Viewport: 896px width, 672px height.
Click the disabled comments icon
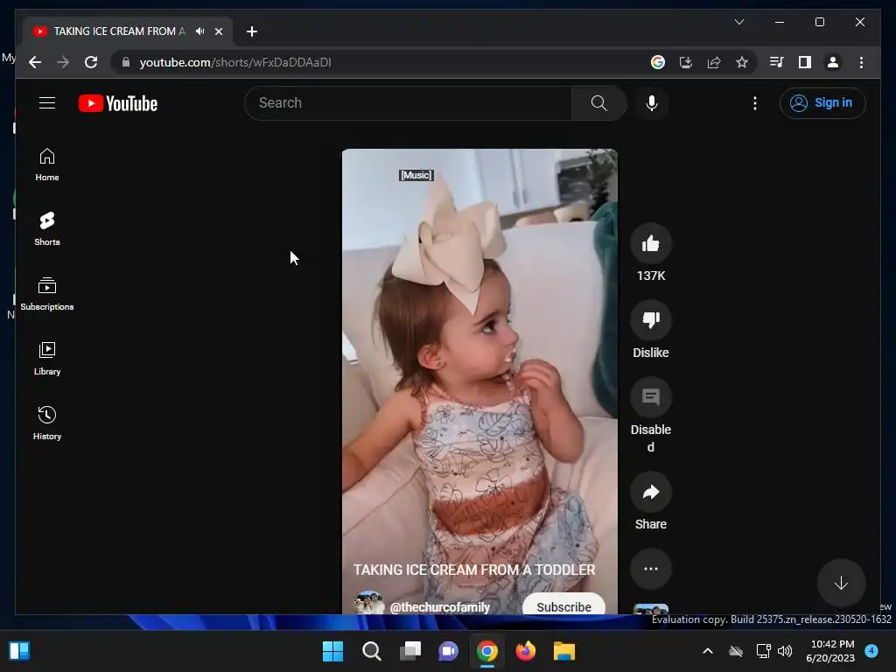[x=651, y=397]
